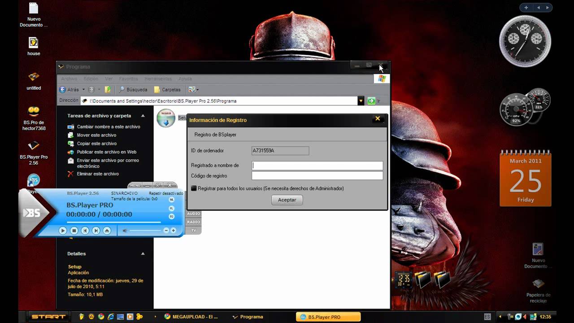The width and height of the screenshot is (574, 323).
Task: Open the ML media library button
Action: point(171,200)
